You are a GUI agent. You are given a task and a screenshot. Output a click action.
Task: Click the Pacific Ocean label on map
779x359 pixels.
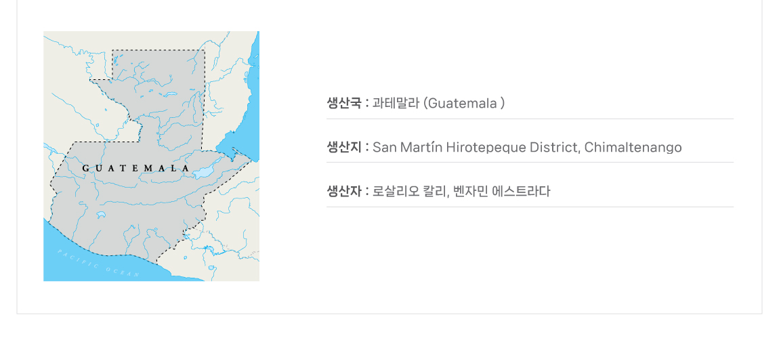coord(98,263)
